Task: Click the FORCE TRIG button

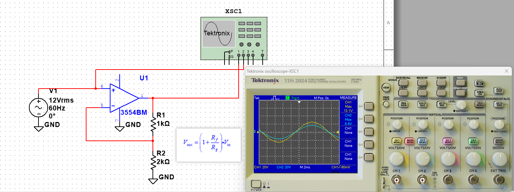Action: (x=422, y=104)
